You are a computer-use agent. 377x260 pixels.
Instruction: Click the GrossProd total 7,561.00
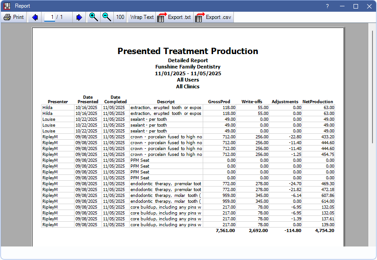point(225,230)
